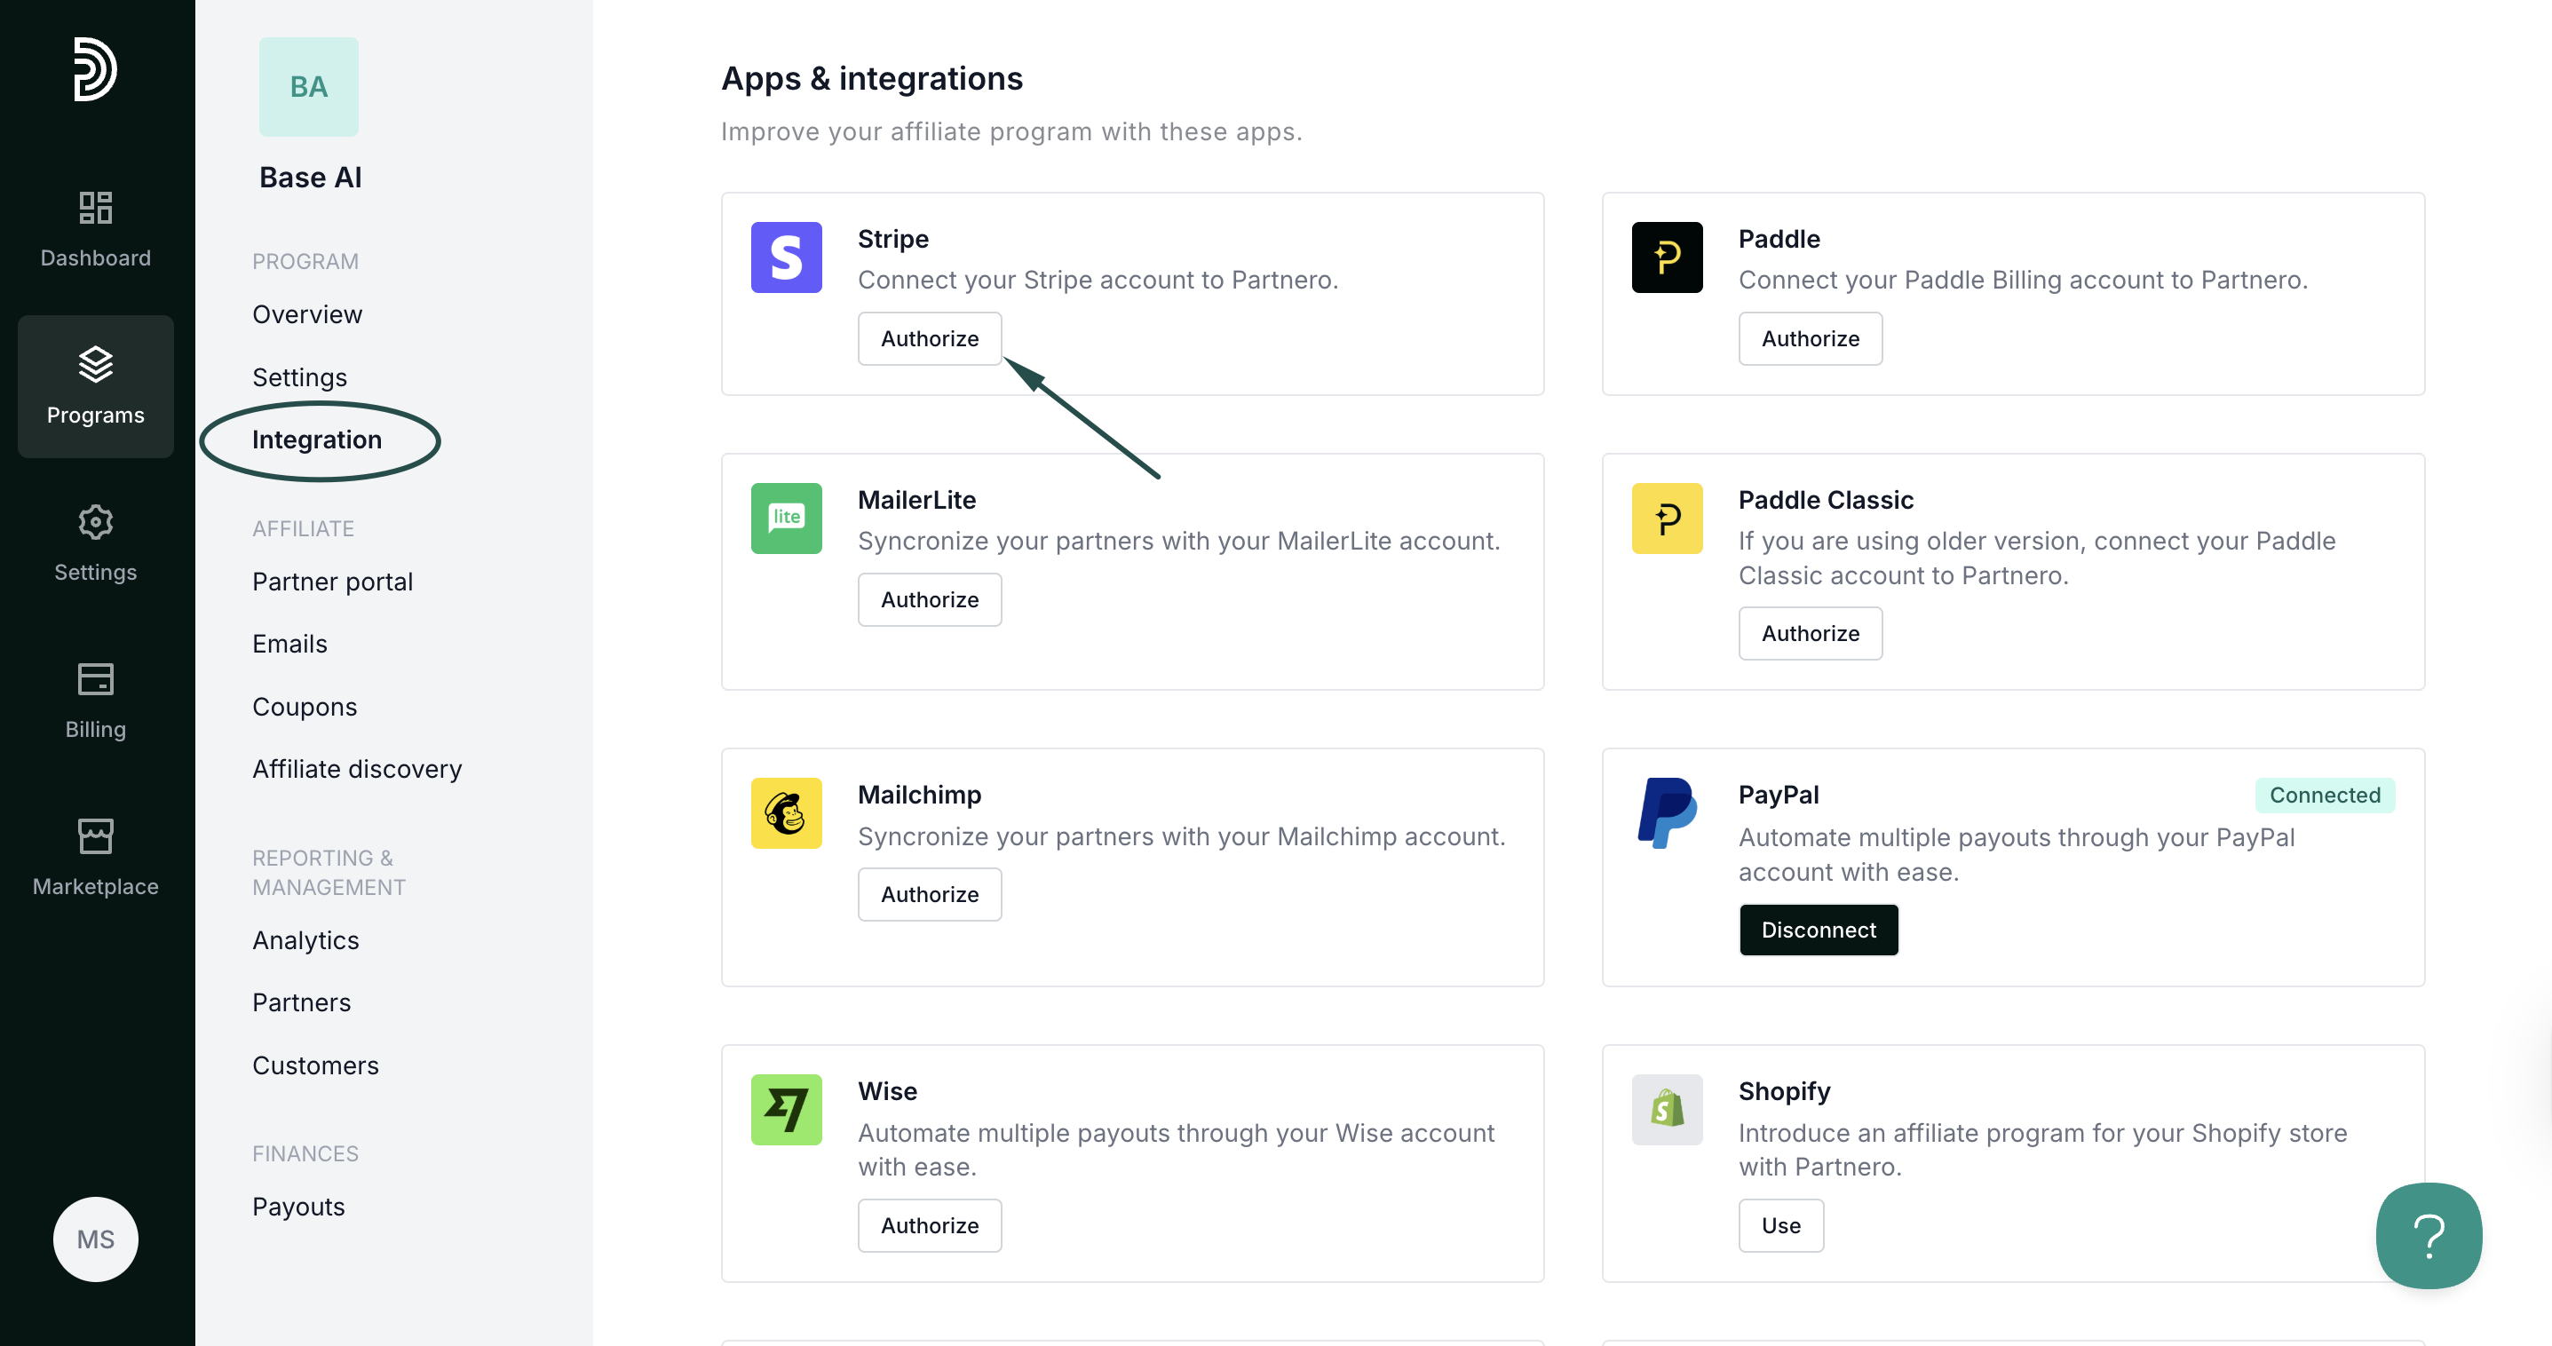Screen dimensions: 2552x1346
Task: Click the Paddle card title
Action: [1779, 239]
